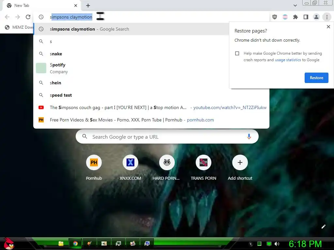Image resolution: width=334 pixels, height=250 pixels.
Task: Follow the 'usage statistics' link
Action: coord(288,60)
